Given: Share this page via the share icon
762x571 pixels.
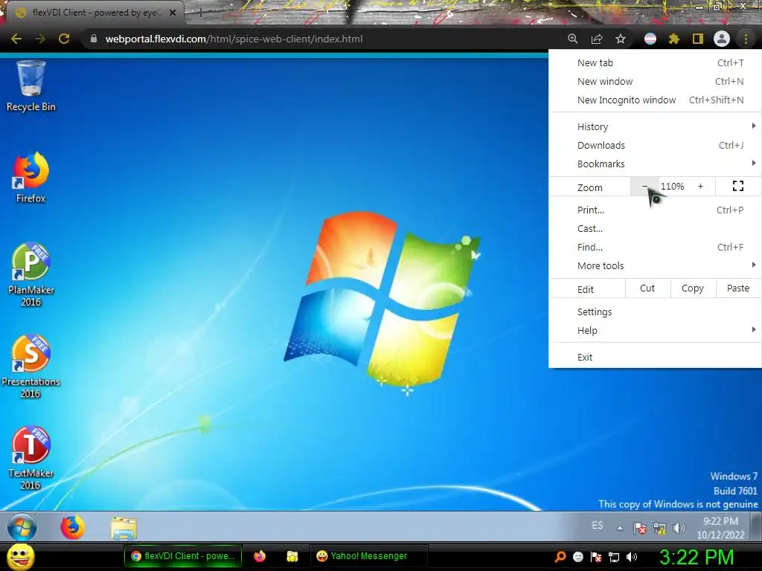Looking at the screenshot, I should (x=597, y=39).
